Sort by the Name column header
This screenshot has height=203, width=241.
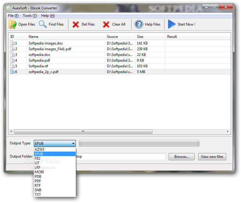click(x=66, y=36)
